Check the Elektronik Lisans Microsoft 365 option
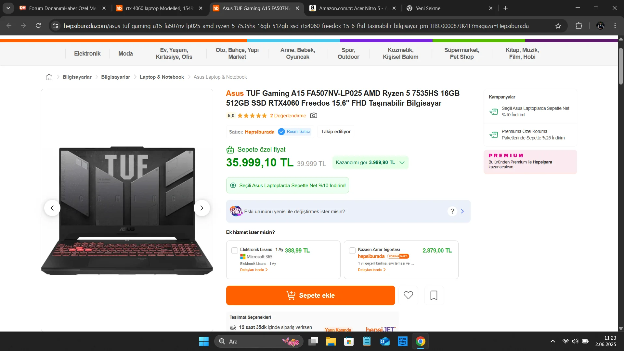 [x=234, y=251]
